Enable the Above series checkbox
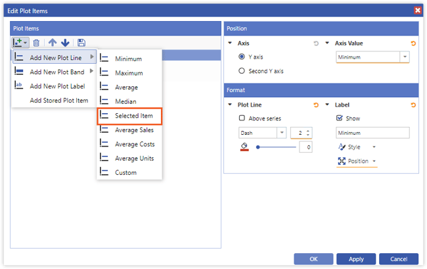Screen dimensions: 427x269 [242, 118]
